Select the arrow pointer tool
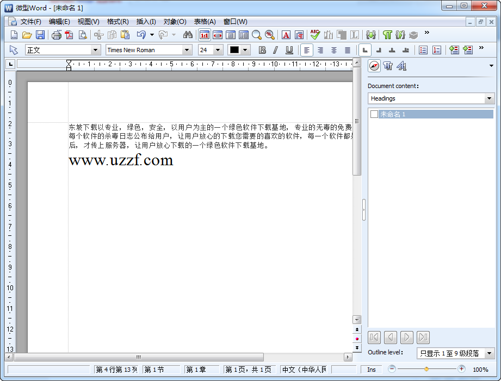 click(14, 50)
